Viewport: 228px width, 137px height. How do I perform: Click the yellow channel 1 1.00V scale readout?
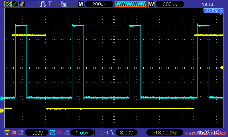click(x=36, y=133)
